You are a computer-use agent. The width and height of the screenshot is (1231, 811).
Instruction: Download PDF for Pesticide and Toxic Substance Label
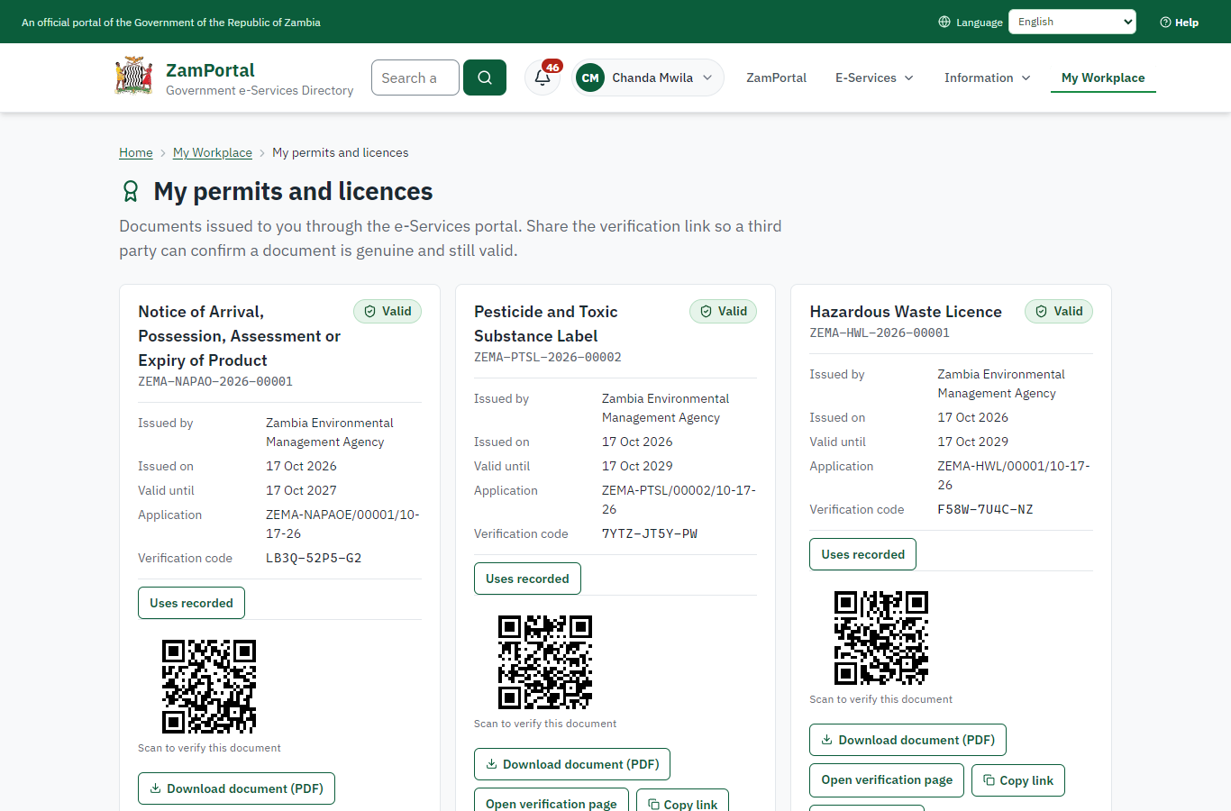(x=572, y=764)
